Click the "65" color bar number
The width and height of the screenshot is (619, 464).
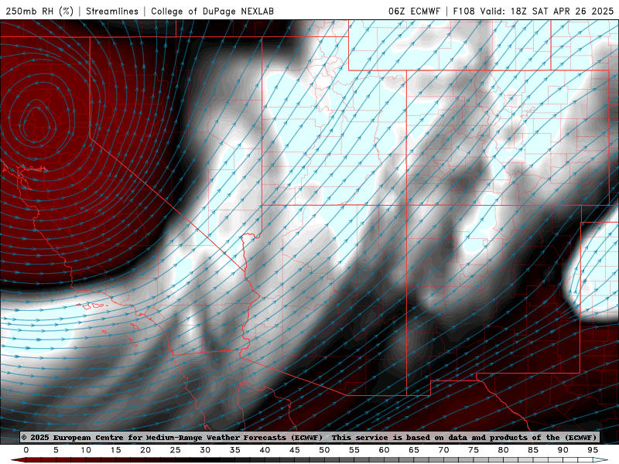click(x=414, y=450)
